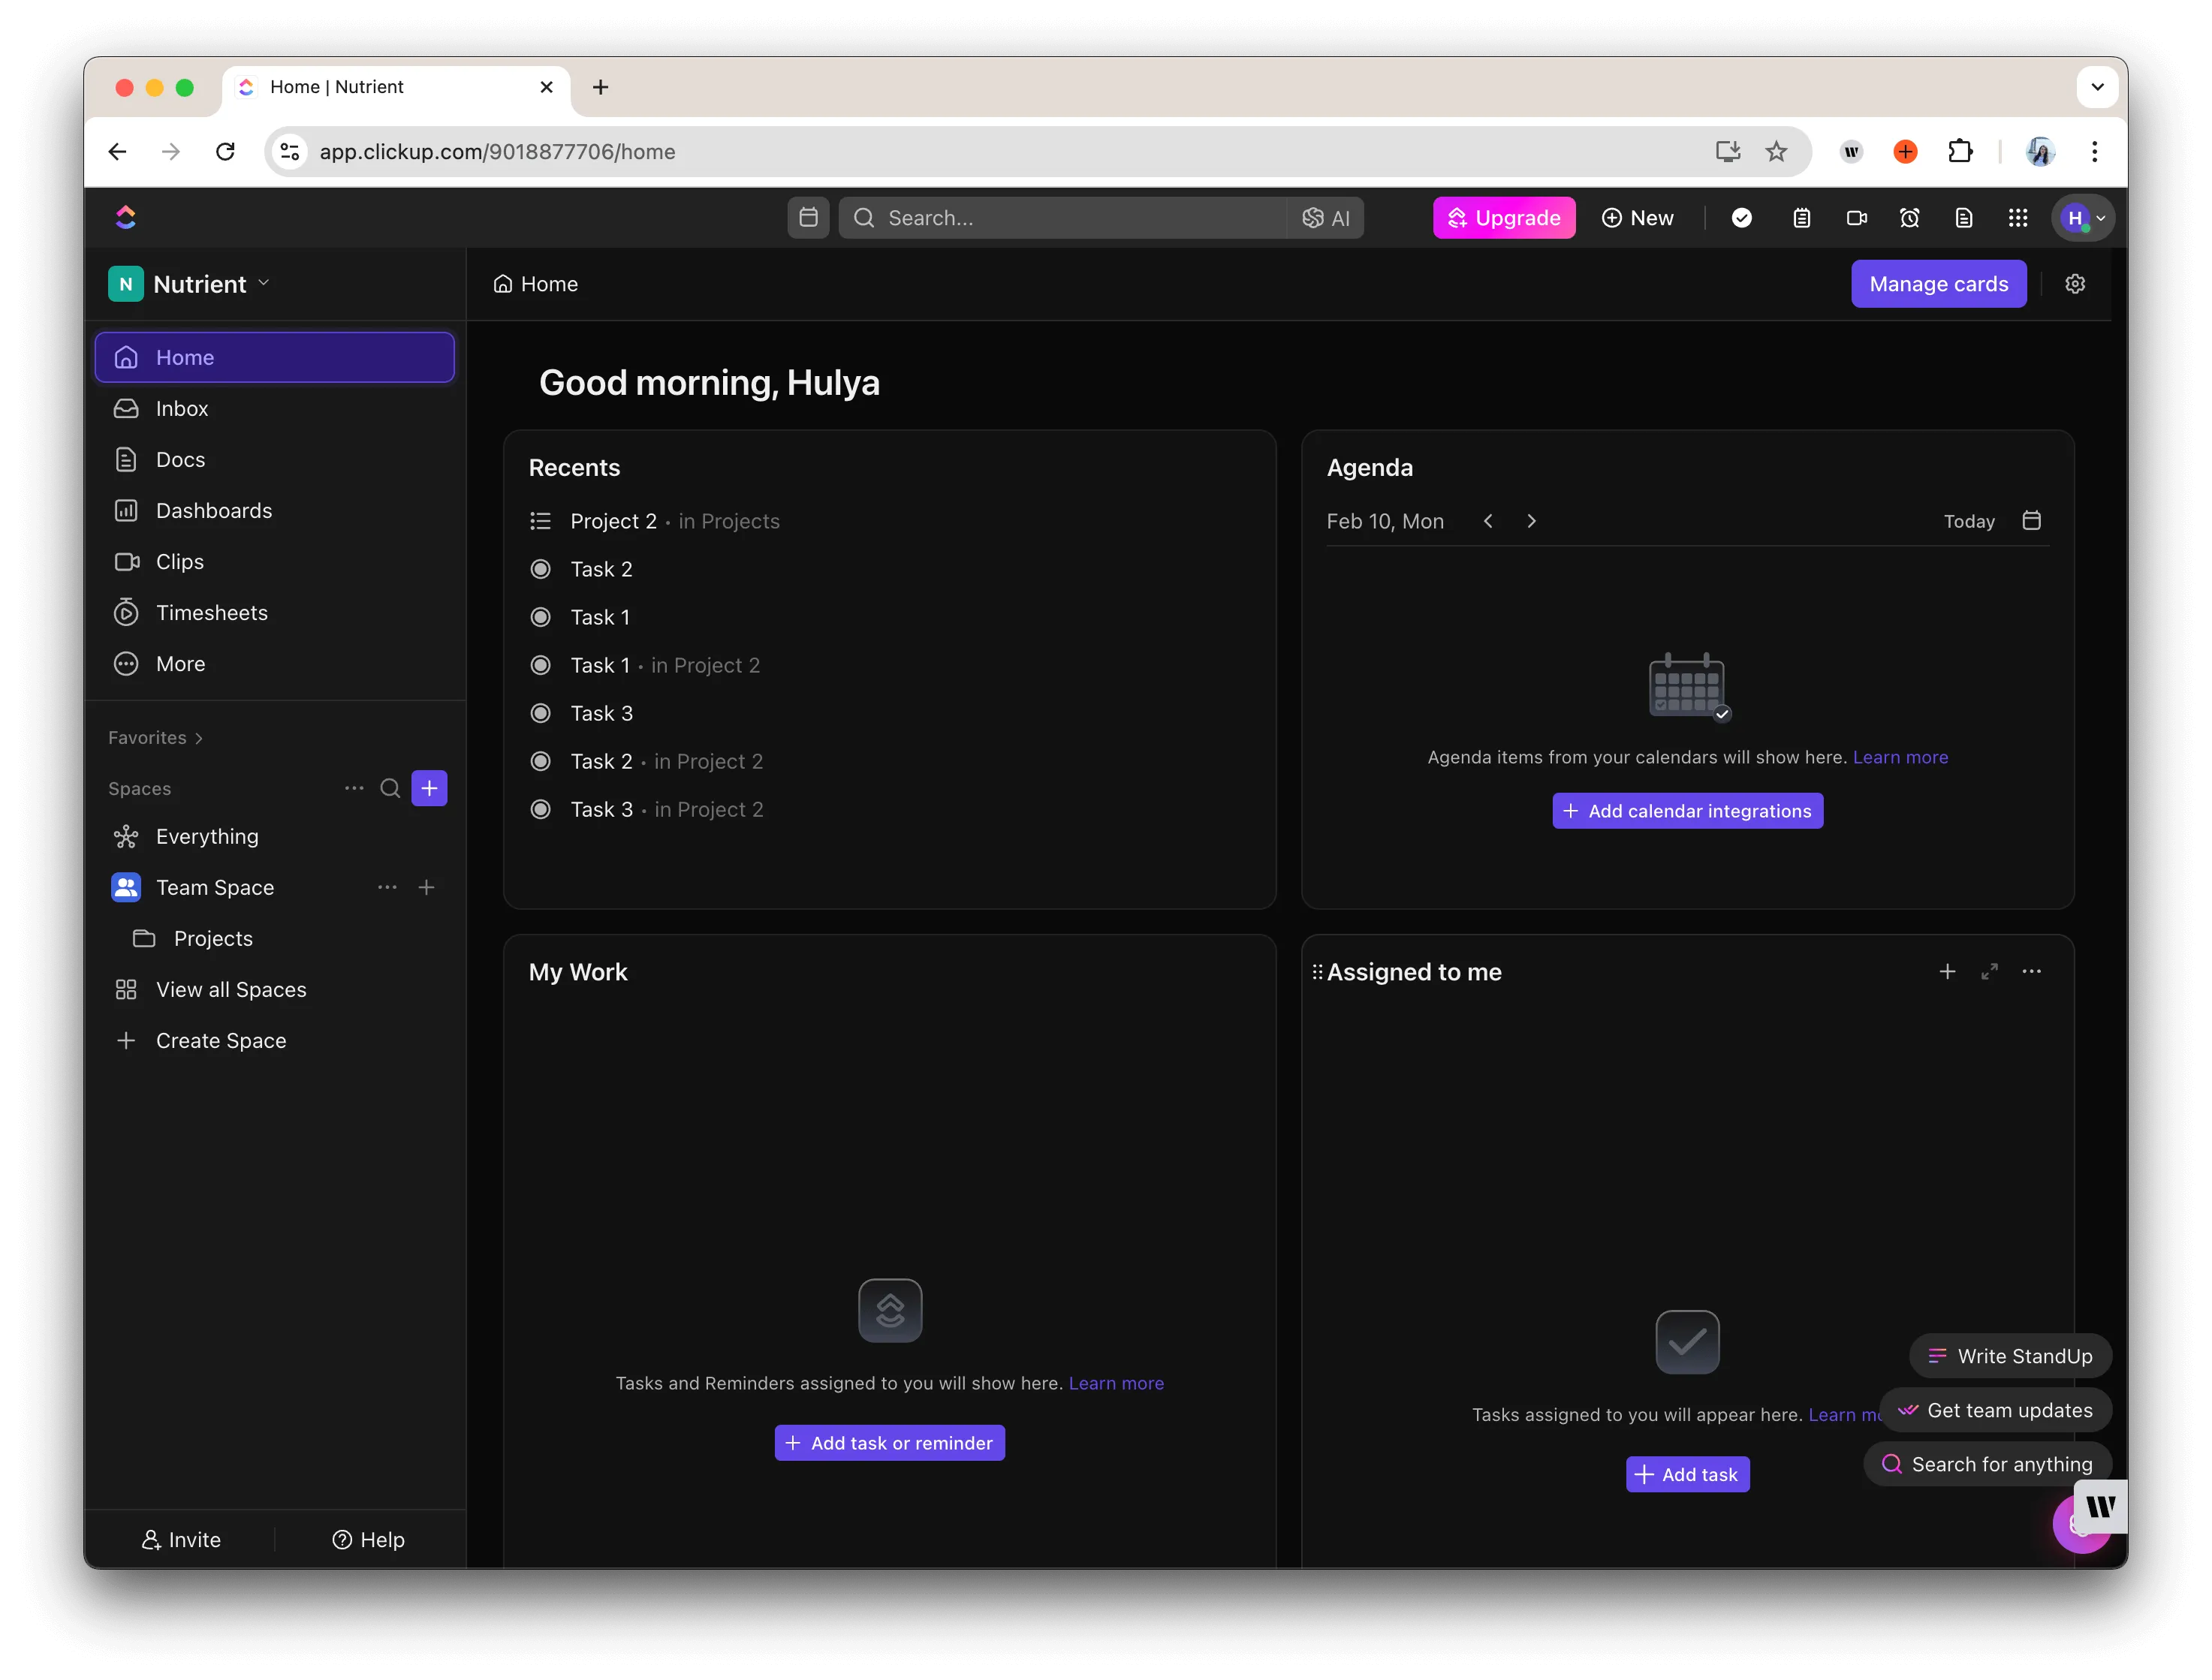Click inside the Search field
2212x1680 pixels.
click(x=1000, y=217)
